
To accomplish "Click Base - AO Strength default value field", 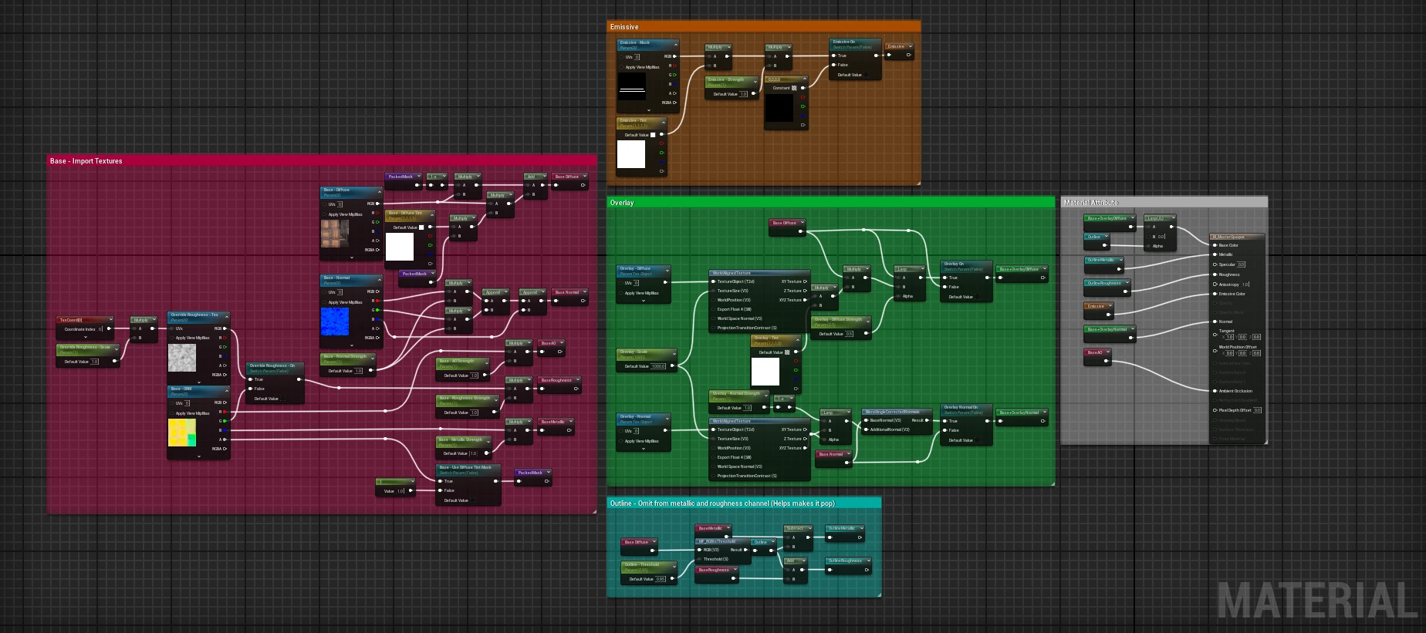I will [x=475, y=375].
